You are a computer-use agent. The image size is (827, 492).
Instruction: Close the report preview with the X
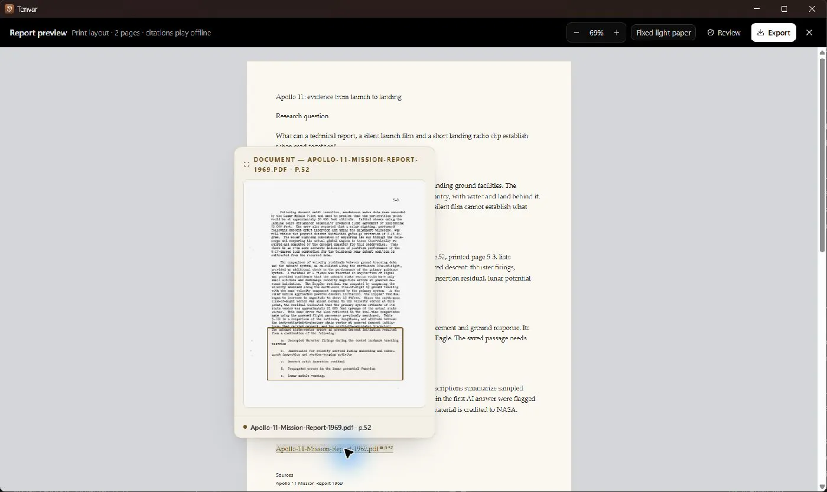pos(809,32)
